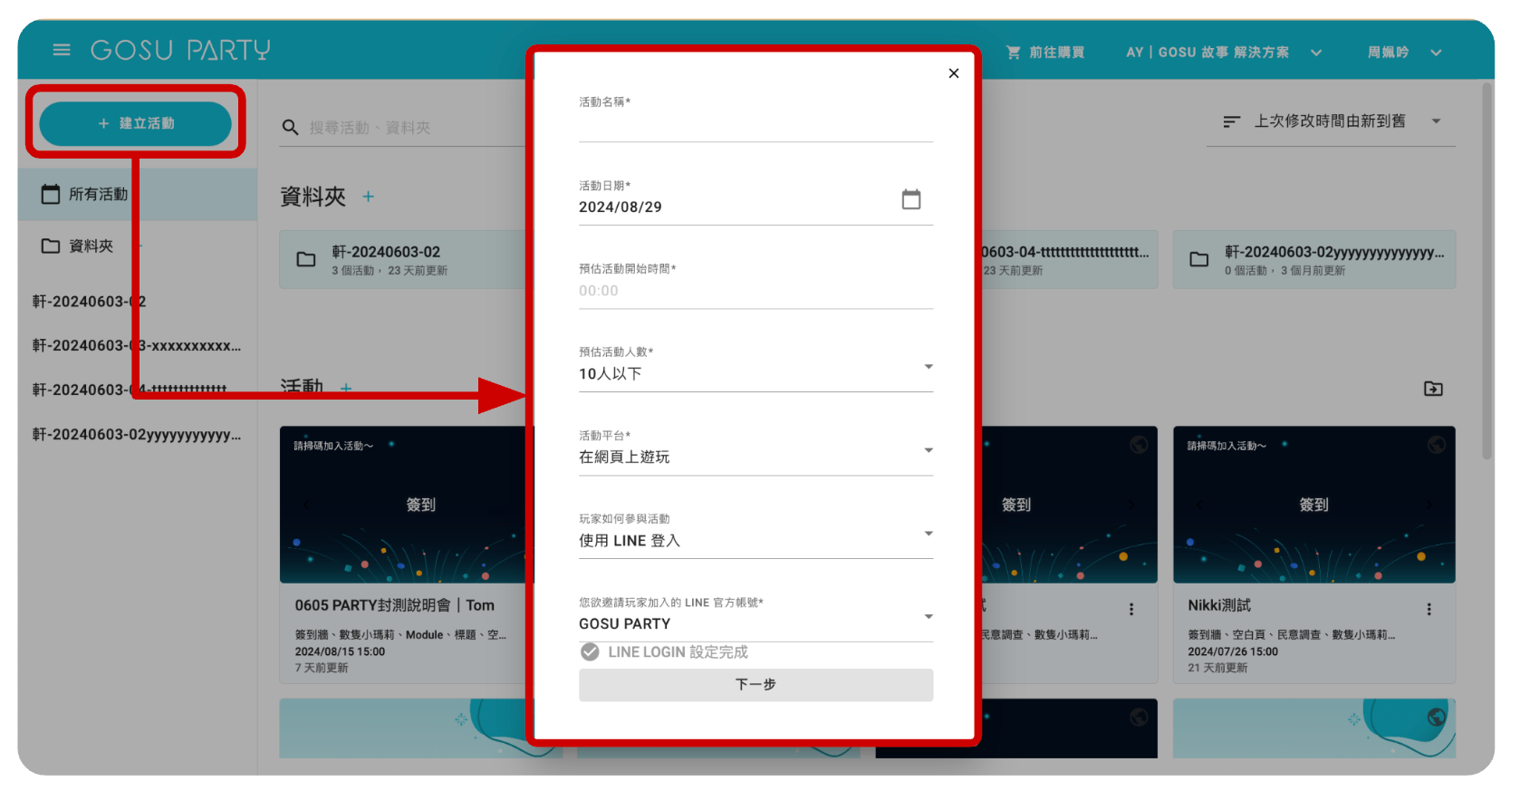
Task: Click the 建立活動 button
Action: (136, 123)
